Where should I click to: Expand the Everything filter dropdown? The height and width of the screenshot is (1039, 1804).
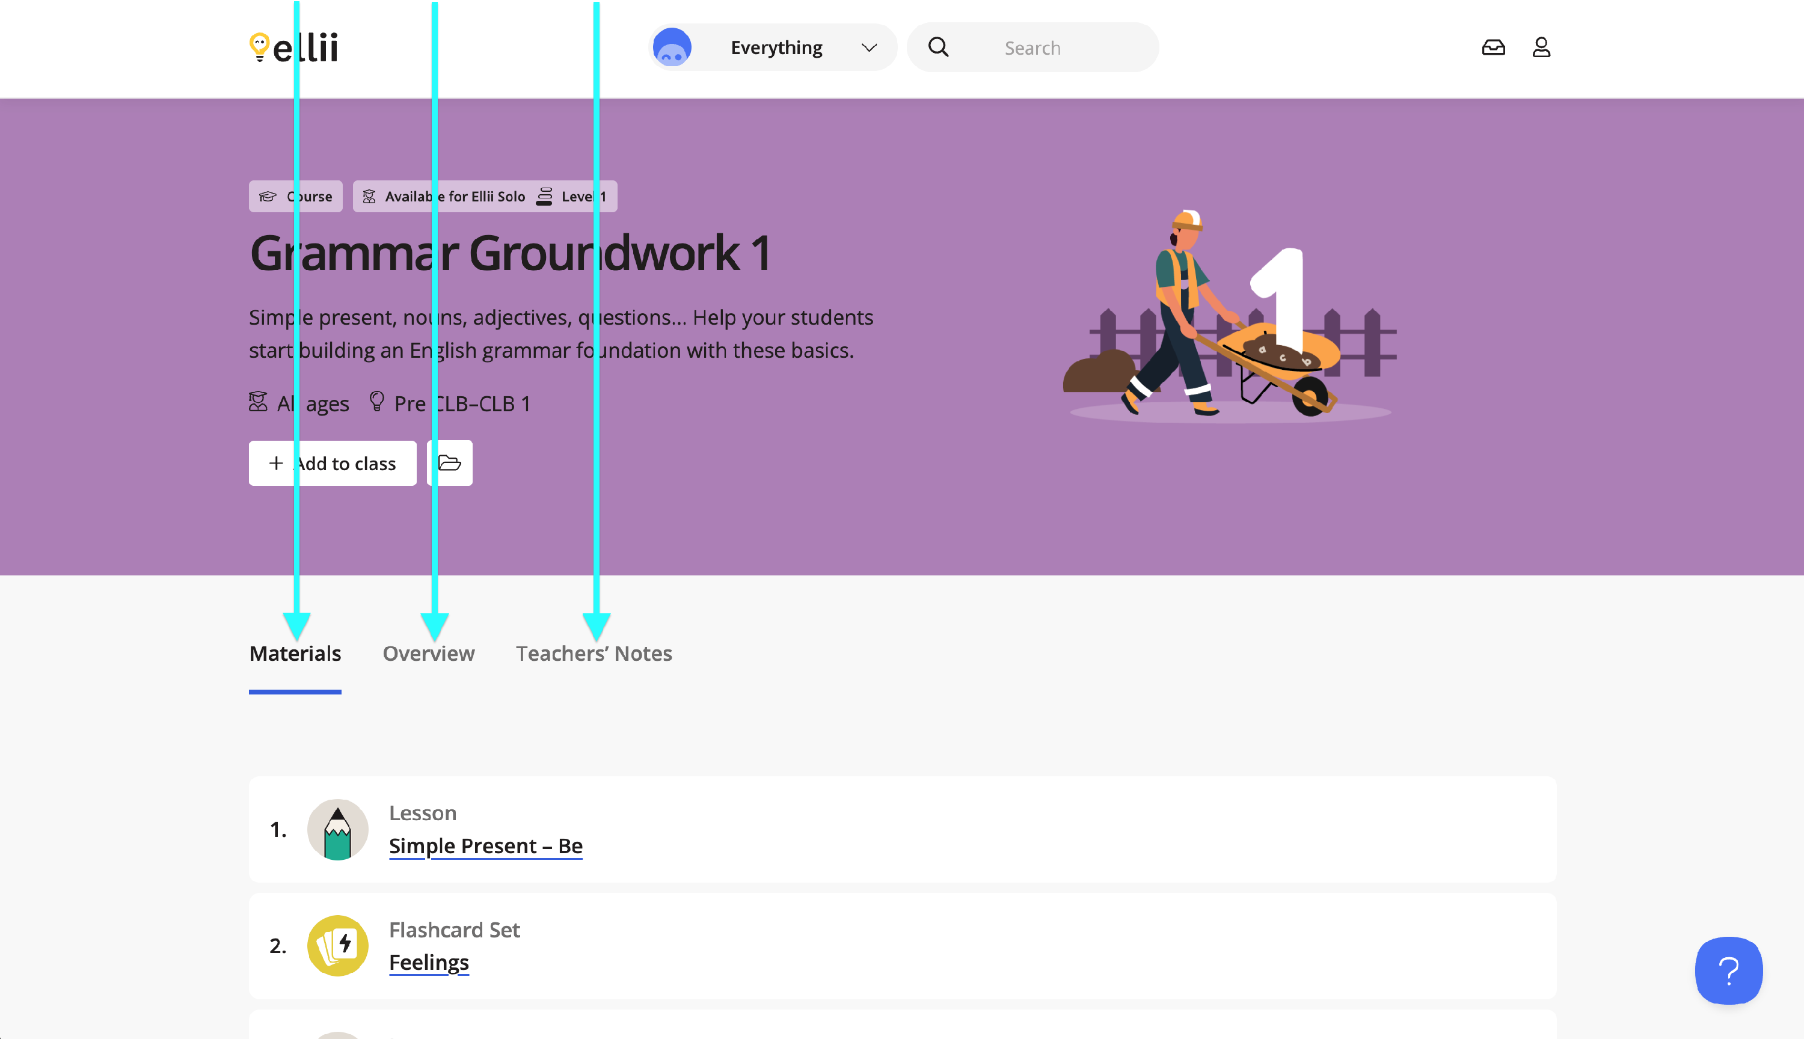[x=776, y=48]
